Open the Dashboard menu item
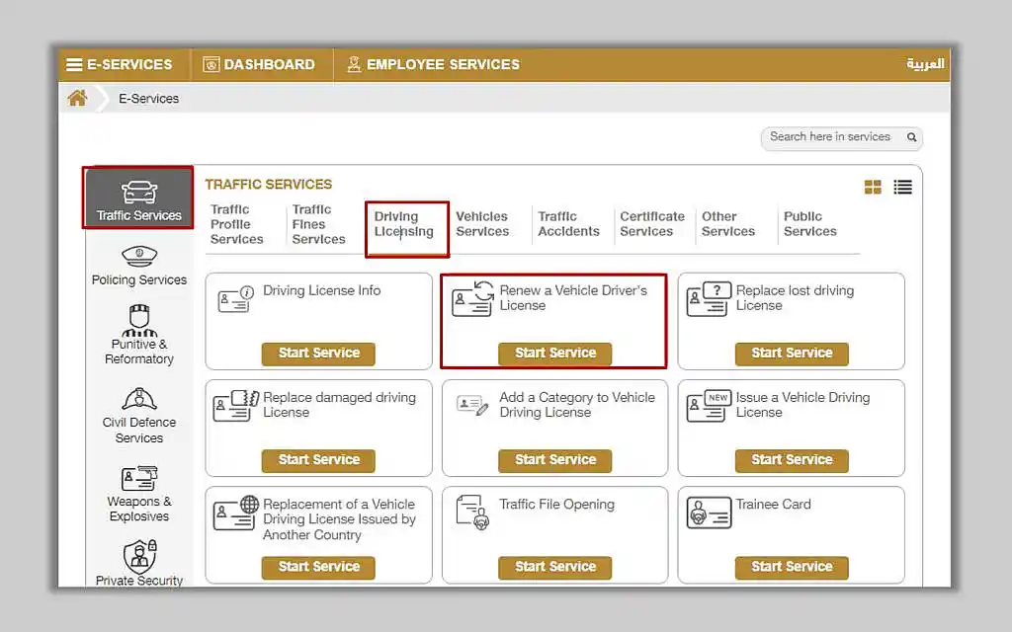The height and width of the screenshot is (632, 1012). click(259, 64)
